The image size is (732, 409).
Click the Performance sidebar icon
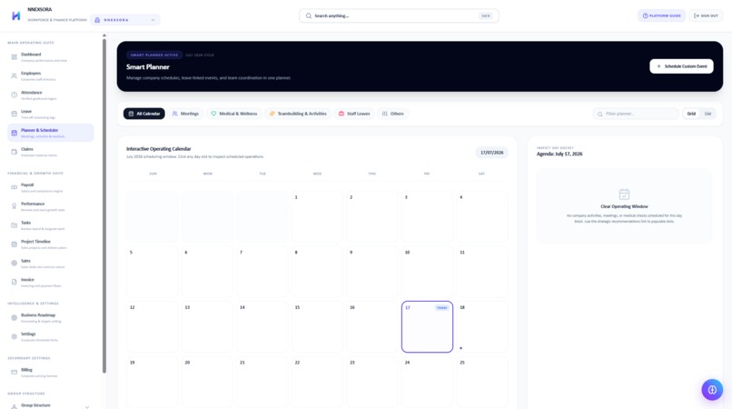(x=14, y=206)
